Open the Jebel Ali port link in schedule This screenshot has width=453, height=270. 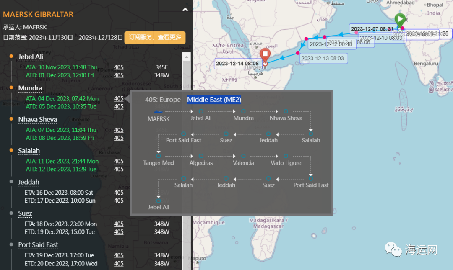(x=31, y=57)
